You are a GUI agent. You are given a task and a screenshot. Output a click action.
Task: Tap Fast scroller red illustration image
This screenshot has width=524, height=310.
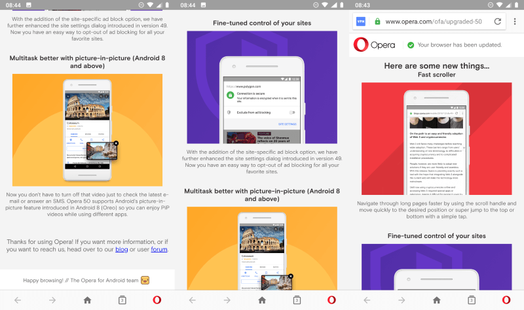click(x=436, y=139)
